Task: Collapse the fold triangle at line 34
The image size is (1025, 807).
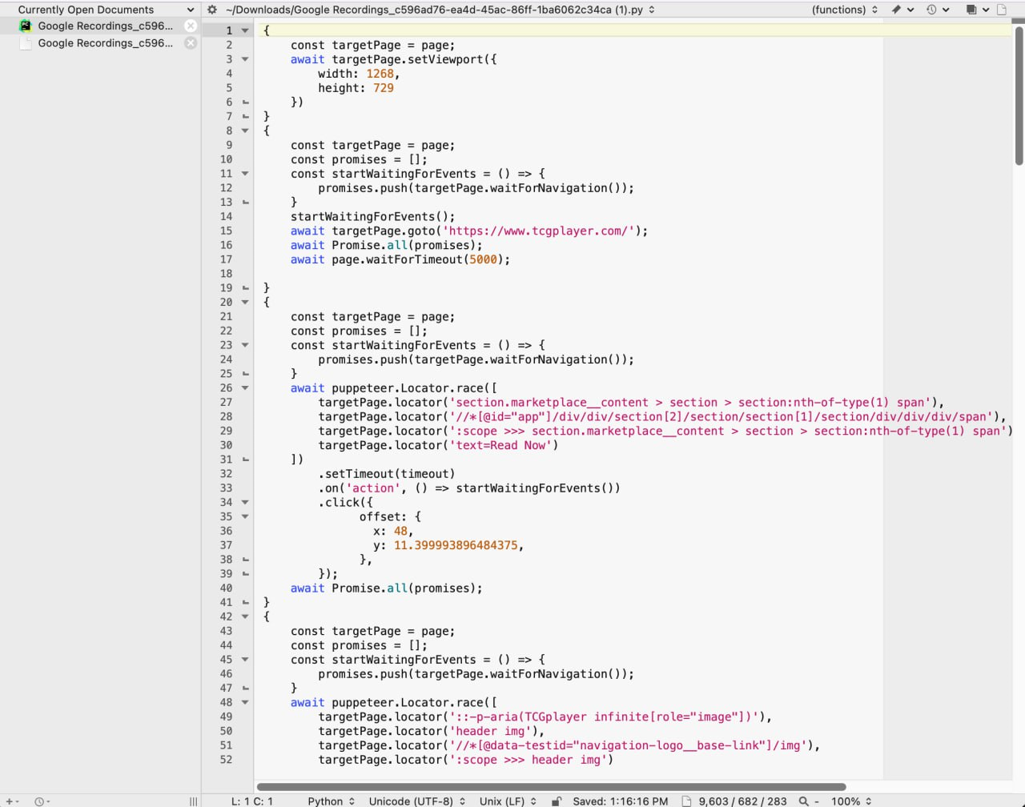Action: tap(245, 502)
